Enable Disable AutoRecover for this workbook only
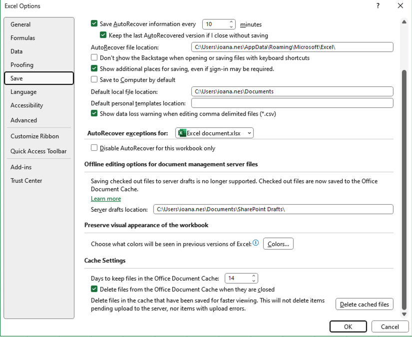This screenshot has width=412, height=337. 93,147
